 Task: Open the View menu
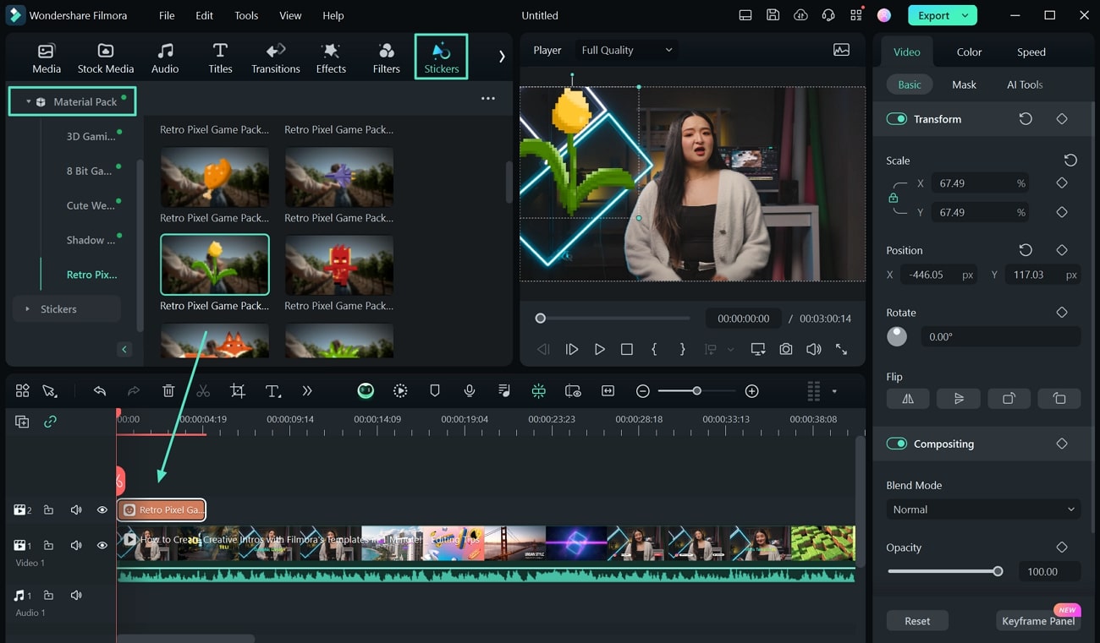click(290, 15)
